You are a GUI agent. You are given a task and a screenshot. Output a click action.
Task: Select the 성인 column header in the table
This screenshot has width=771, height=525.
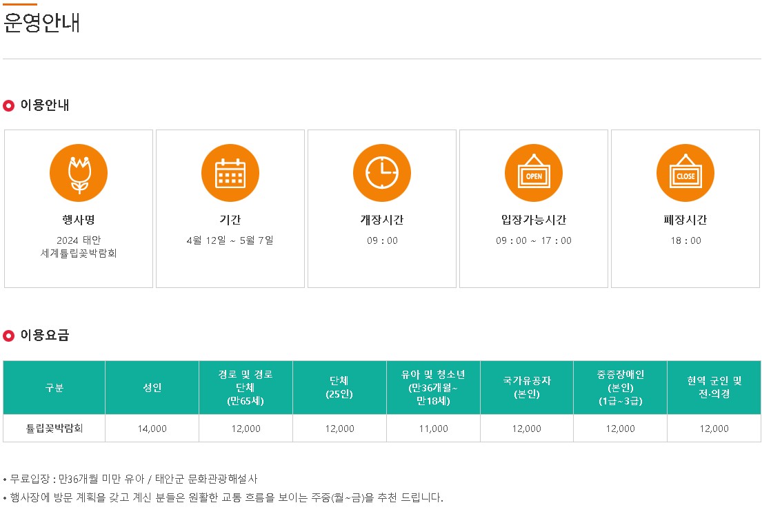pos(151,387)
